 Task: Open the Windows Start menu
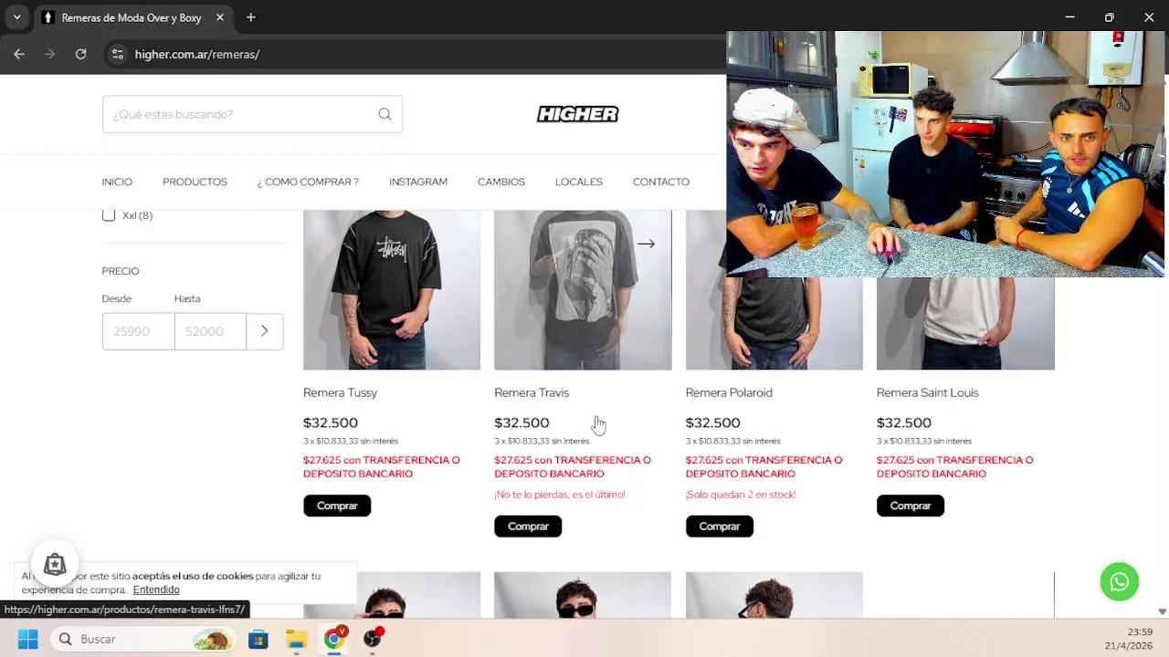[28, 639]
